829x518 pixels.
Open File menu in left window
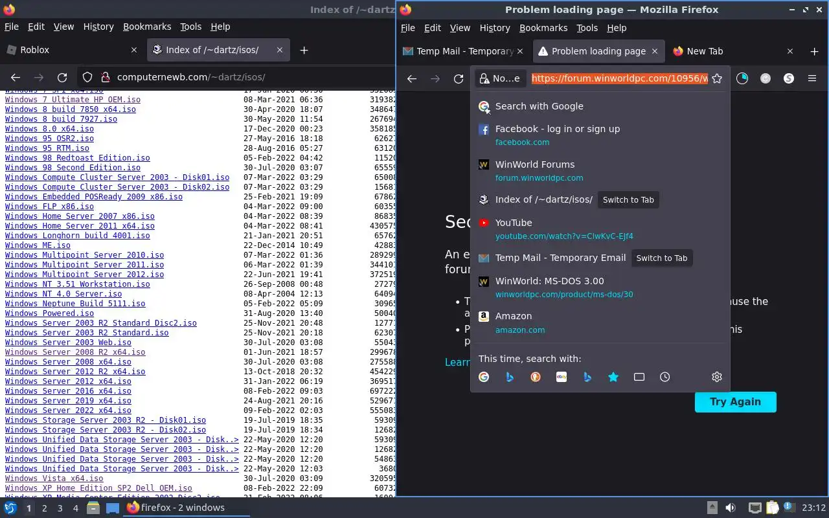pyautogui.click(x=12, y=27)
